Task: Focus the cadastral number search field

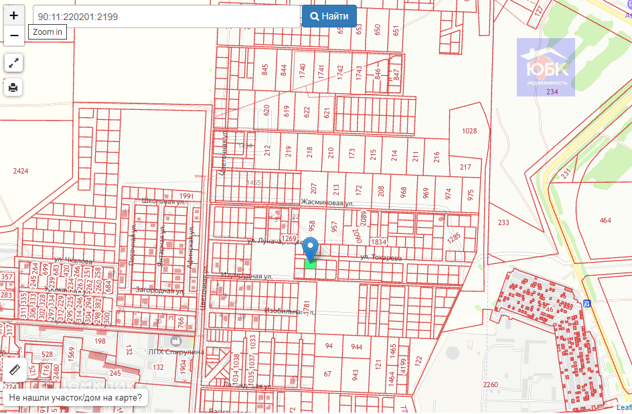Action: pos(167,17)
